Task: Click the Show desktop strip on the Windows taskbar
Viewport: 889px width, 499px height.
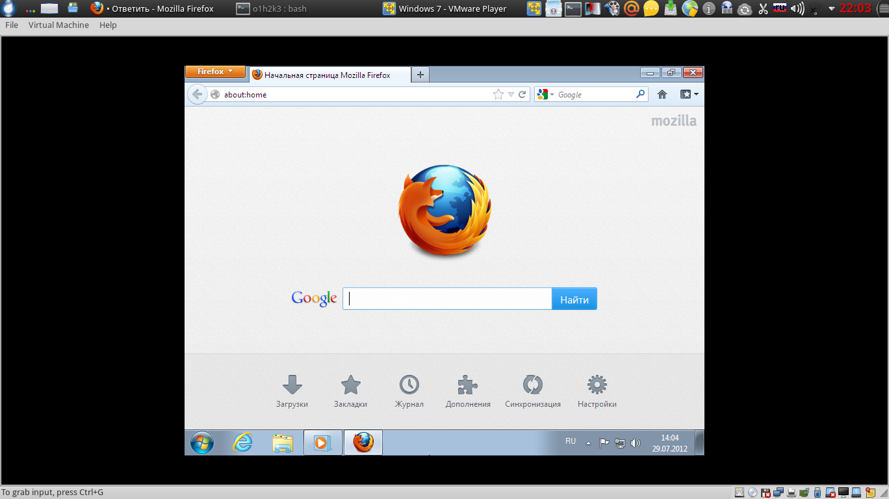Action: pyautogui.click(x=699, y=442)
